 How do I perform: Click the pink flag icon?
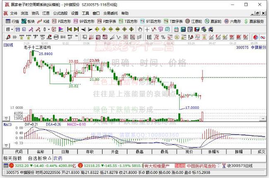pos(61,29)
